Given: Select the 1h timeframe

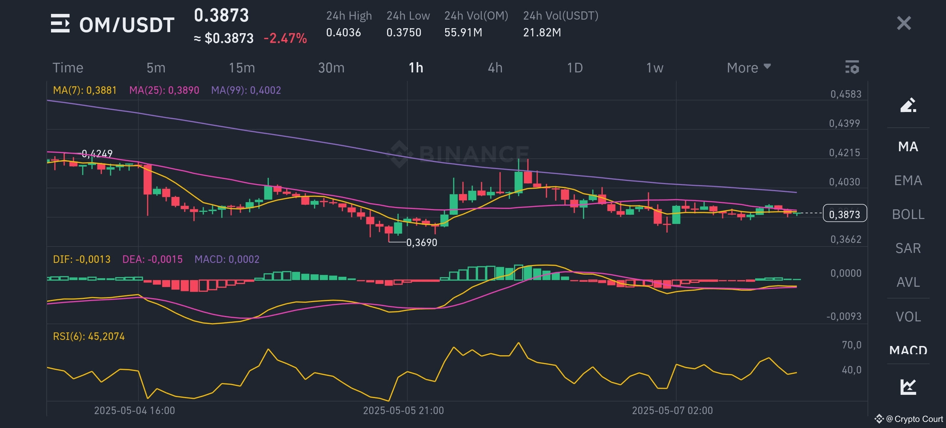Looking at the screenshot, I should [x=416, y=67].
